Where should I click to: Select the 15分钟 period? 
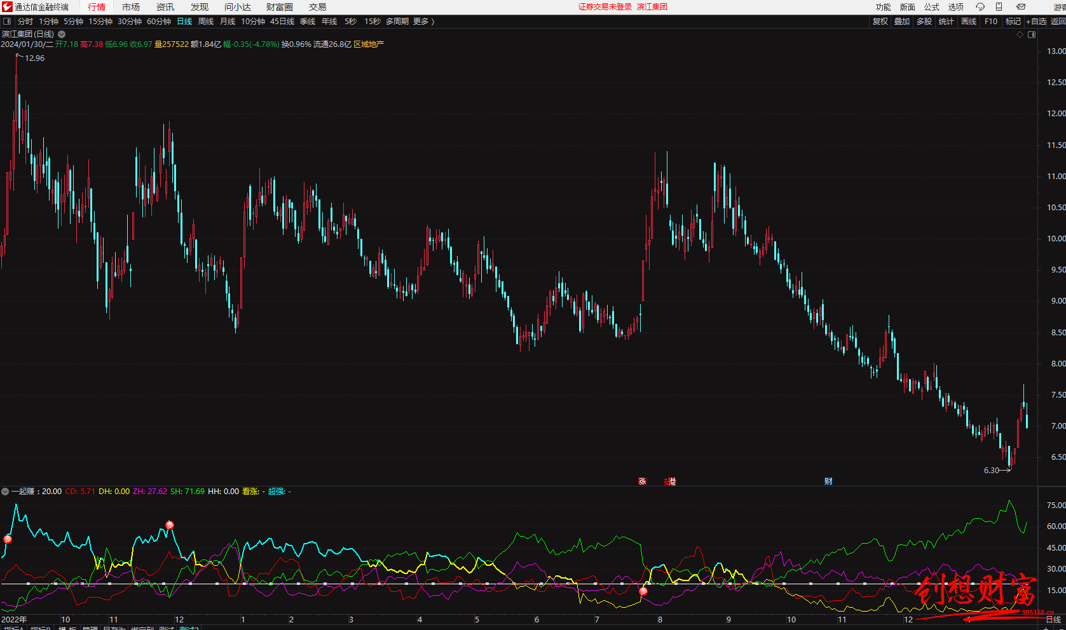[100, 22]
